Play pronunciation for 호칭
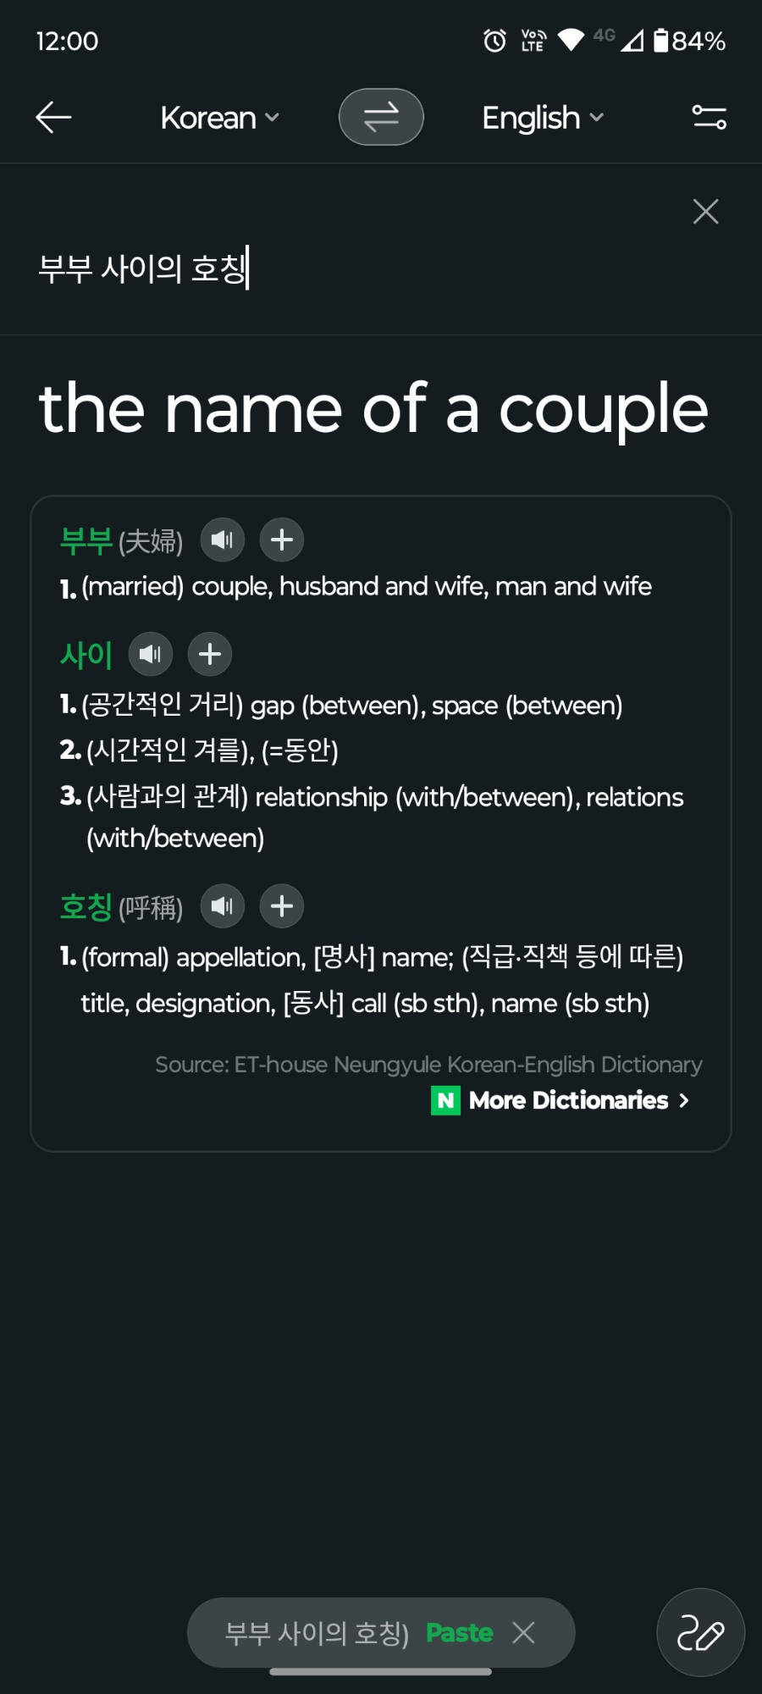 222,906
